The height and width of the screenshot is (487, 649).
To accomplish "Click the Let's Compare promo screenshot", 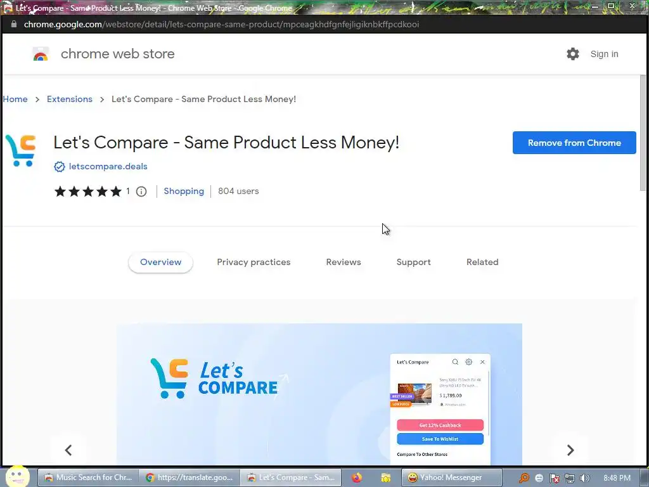I will [x=319, y=394].
